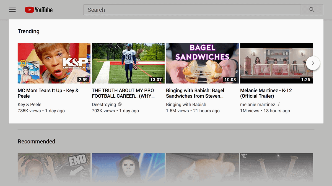Viewport: 332px width, 186px height.
Task: Focus the Search input field
Action: coord(192,10)
